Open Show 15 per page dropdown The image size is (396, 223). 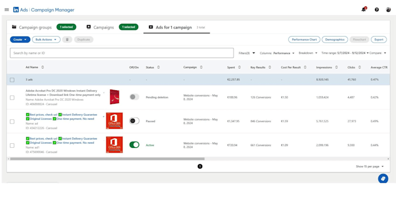click(370, 167)
